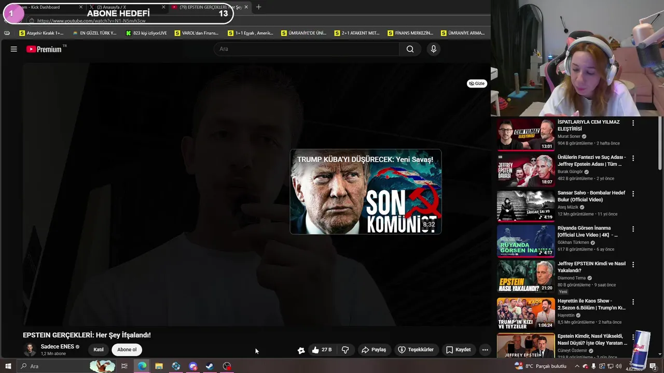The height and width of the screenshot is (373, 664).
Task: Save the video with Kaydet
Action: click(459, 350)
